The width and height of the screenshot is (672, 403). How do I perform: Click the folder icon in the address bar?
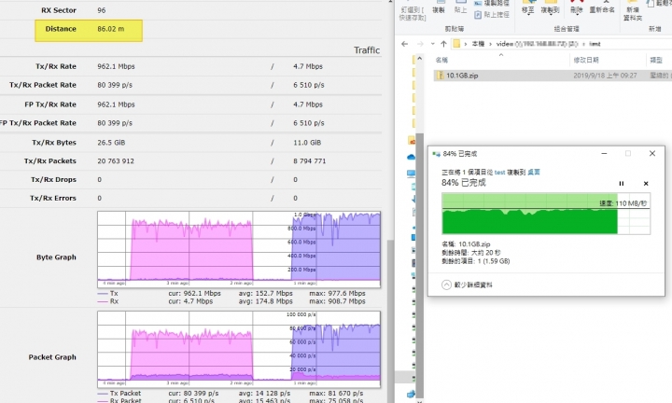point(456,44)
